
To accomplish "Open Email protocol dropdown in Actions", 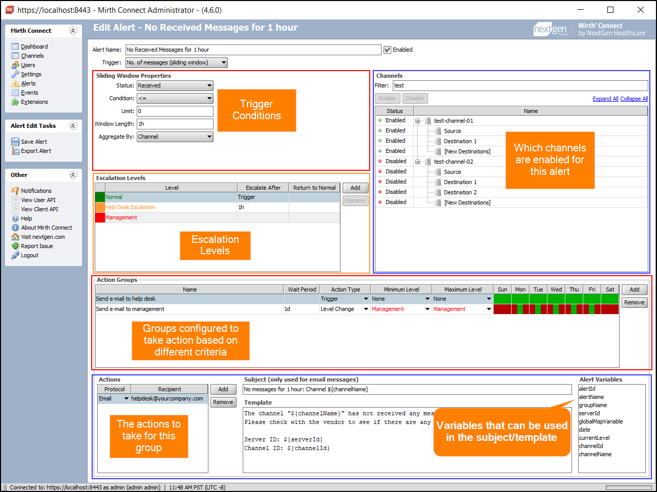I will click(x=126, y=398).
